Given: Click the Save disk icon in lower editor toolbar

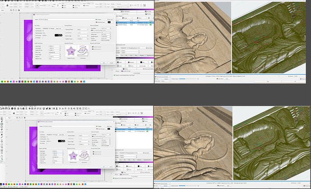Looking at the screenshot, I should [6, 108].
